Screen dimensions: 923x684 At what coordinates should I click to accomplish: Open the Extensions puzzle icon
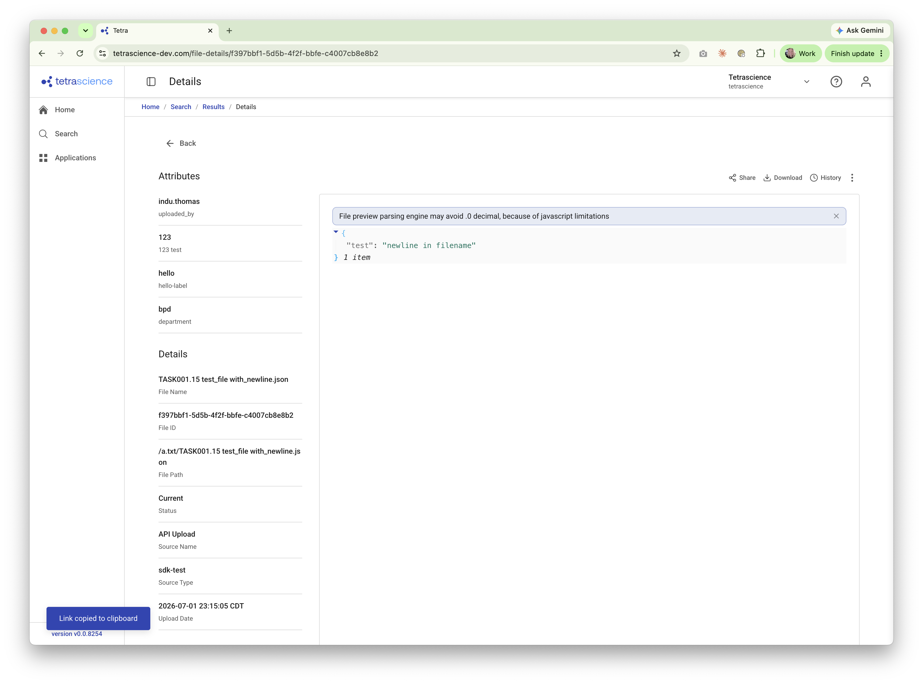click(760, 53)
